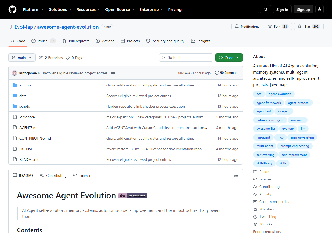Click the awesome badge image
The width and height of the screenshot is (332, 233).
point(133,196)
